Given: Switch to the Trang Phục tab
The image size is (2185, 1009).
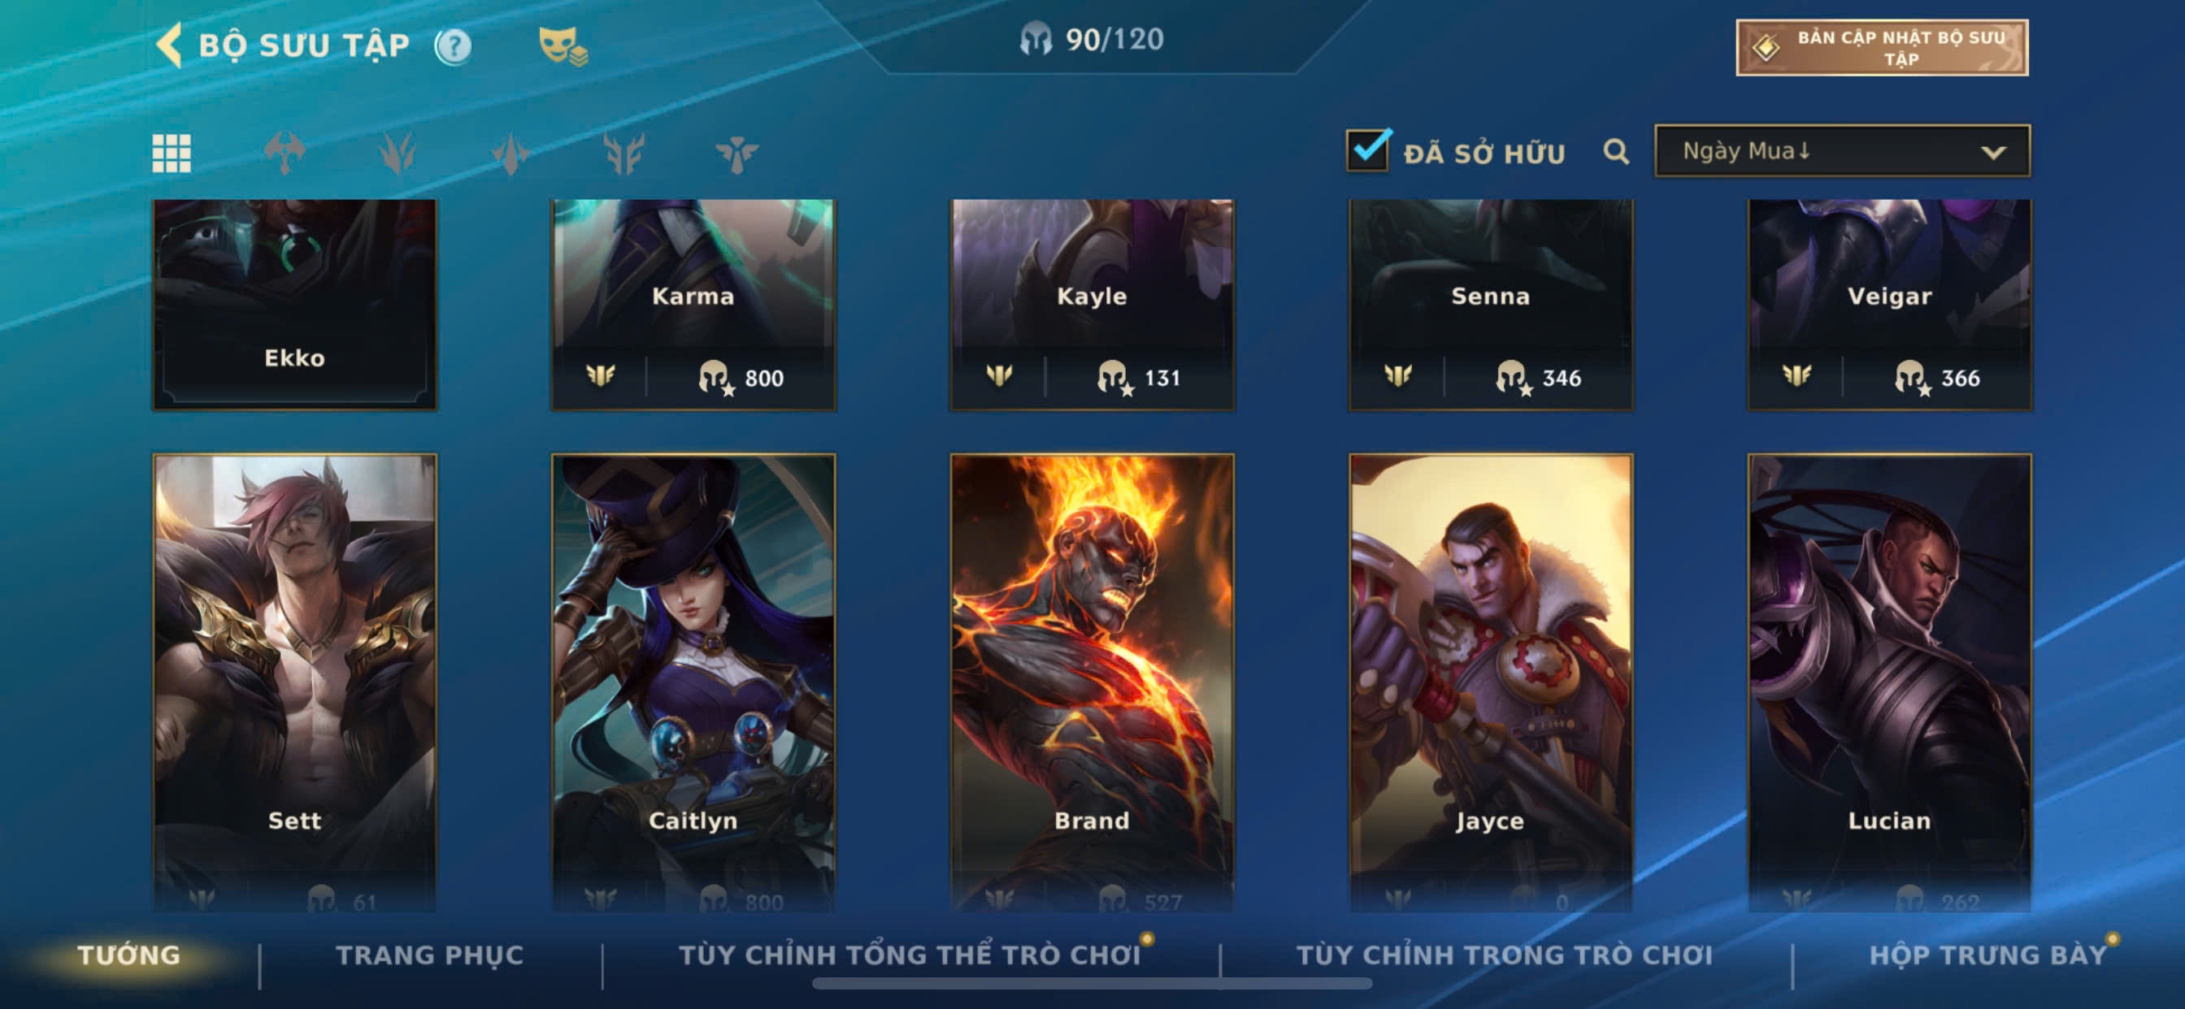Looking at the screenshot, I should coord(430,955).
